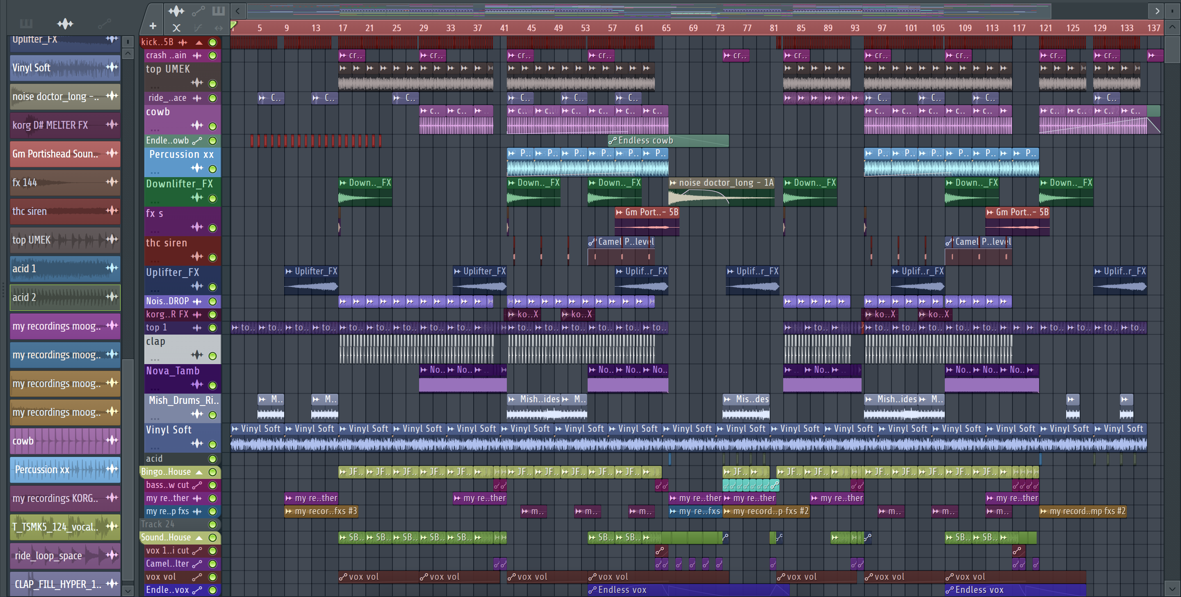1181x597 pixels.
Task: Click the fx s track name
Action: click(155, 213)
